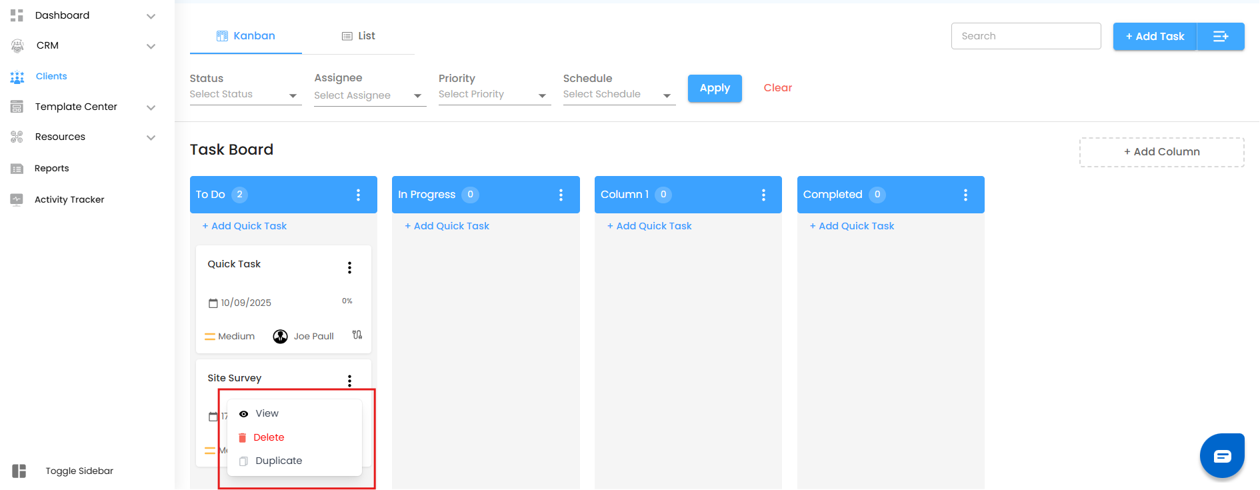Viewport: 1260px width, 490px height.
Task: Switch to the Kanban tab
Action: click(x=246, y=36)
